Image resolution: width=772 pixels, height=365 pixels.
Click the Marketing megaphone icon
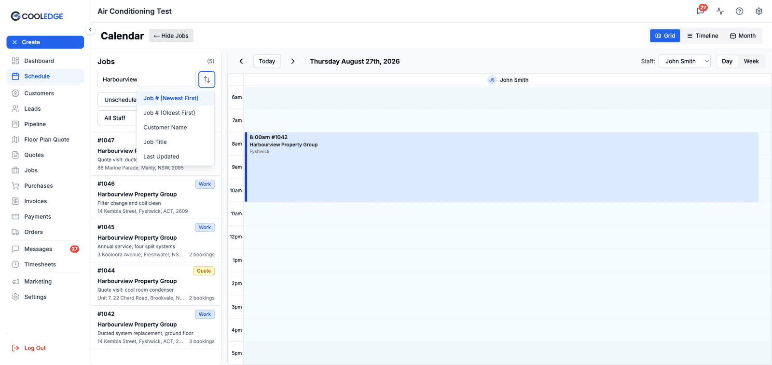[15, 282]
